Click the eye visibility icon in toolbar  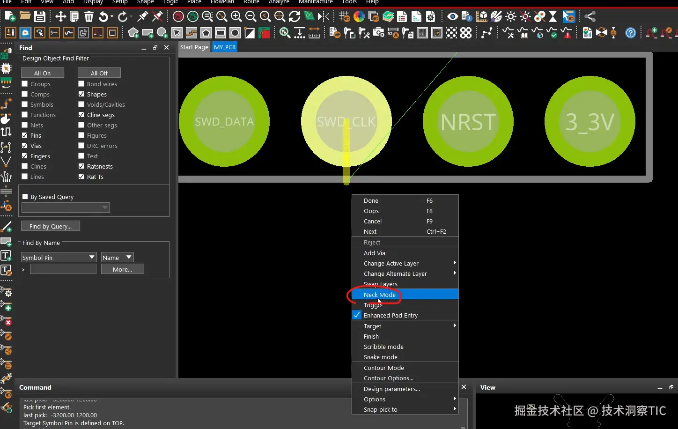pos(452,17)
